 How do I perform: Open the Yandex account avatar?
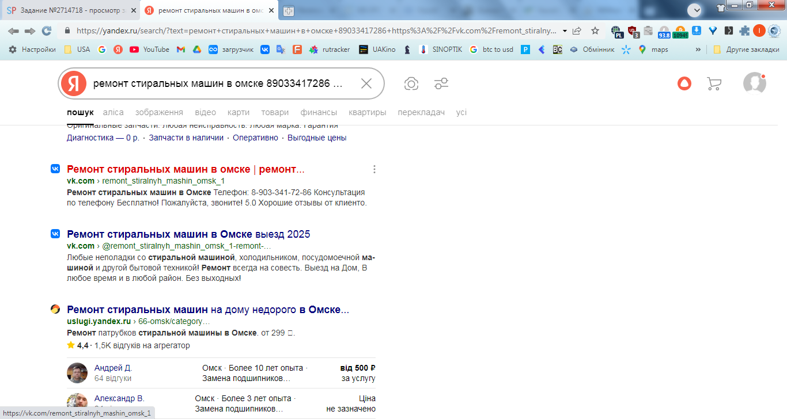(x=755, y=83)
